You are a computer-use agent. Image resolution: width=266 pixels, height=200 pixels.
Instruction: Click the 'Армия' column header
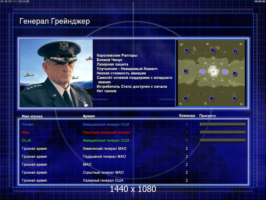89,116
